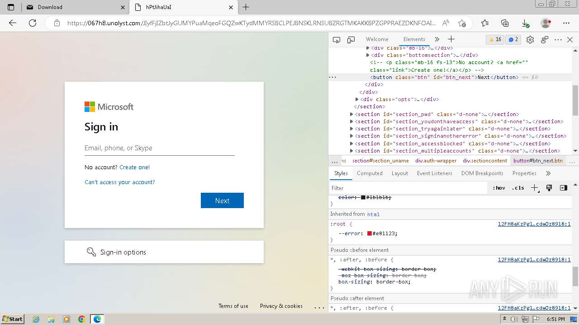This screenshot has width=579, height=325.
Task: Click Can't access your account? link
Action: coord(119,182)
